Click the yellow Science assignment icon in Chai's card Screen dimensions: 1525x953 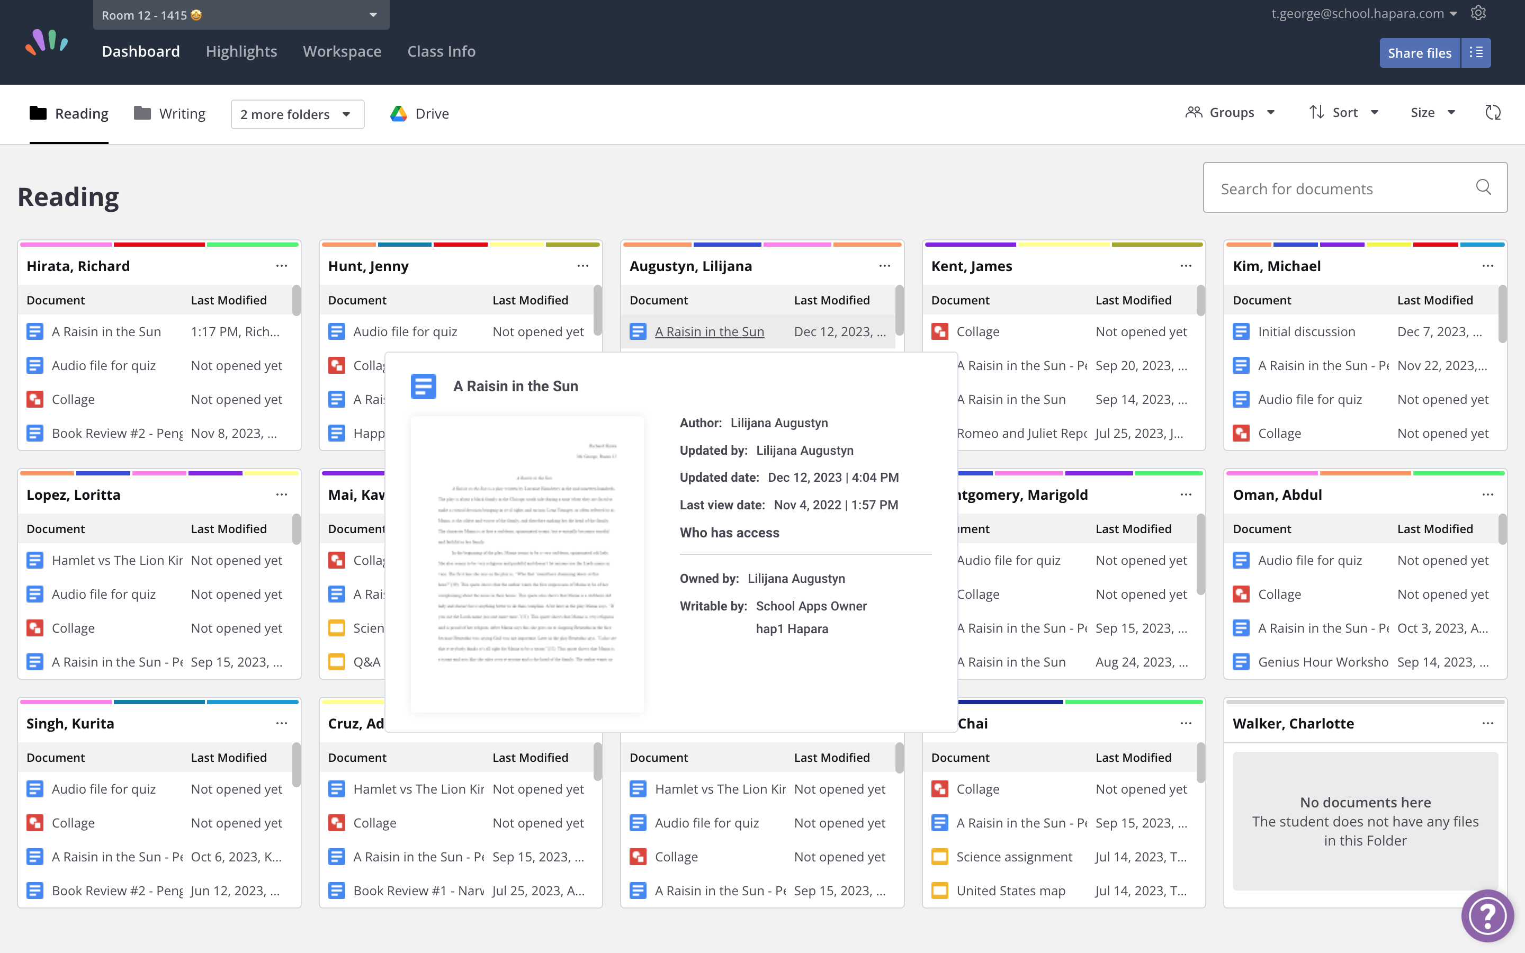(941, 856)
